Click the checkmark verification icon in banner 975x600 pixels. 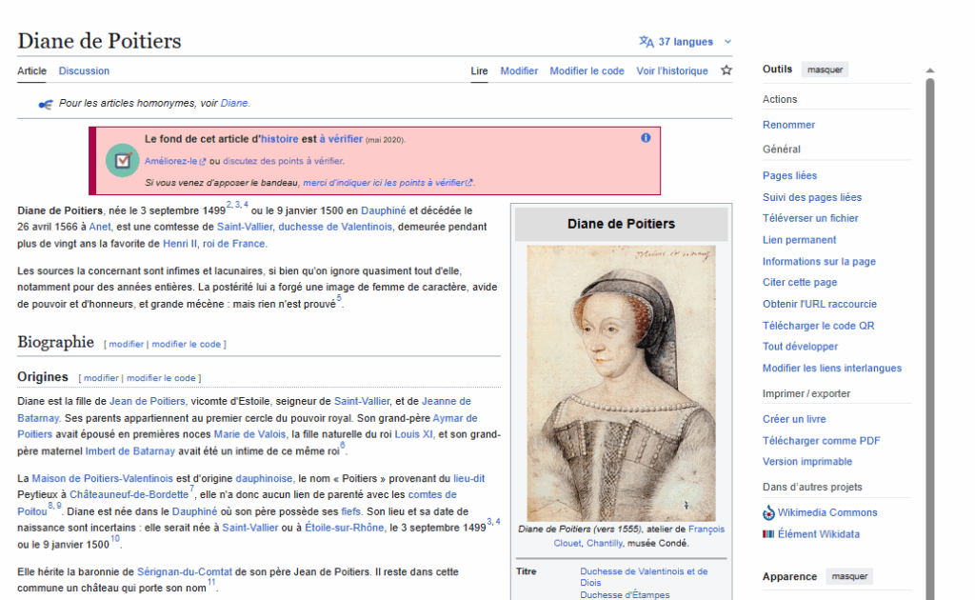click(122, 160)
